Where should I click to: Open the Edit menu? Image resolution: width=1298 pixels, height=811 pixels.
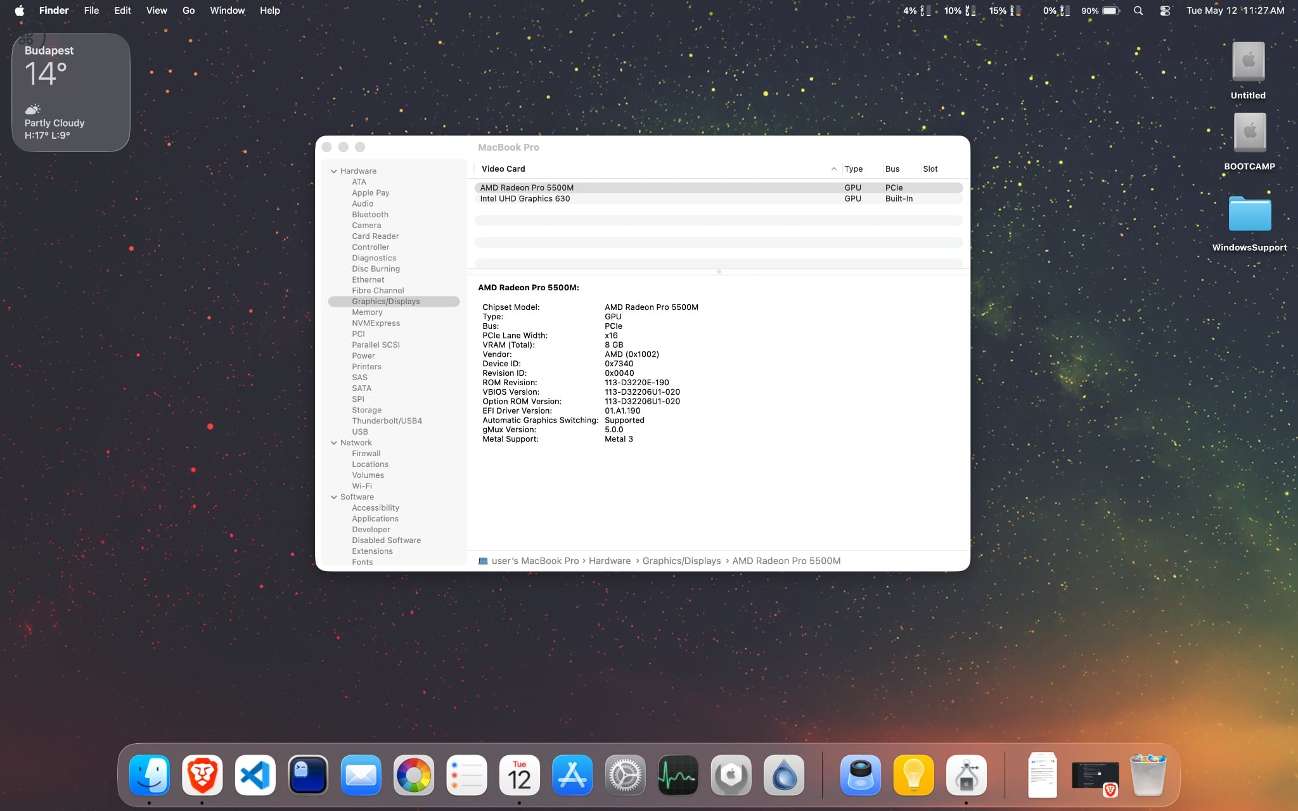[122, 10]
